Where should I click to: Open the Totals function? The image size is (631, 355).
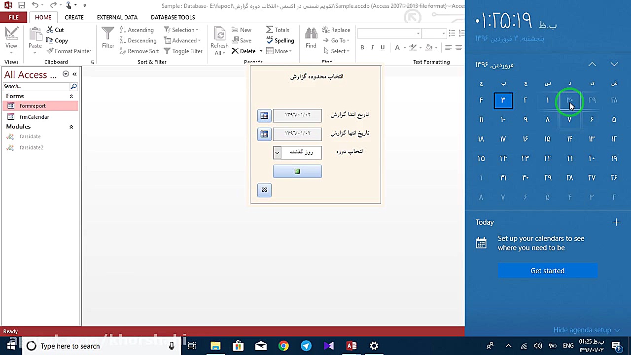tap(279, 30)
